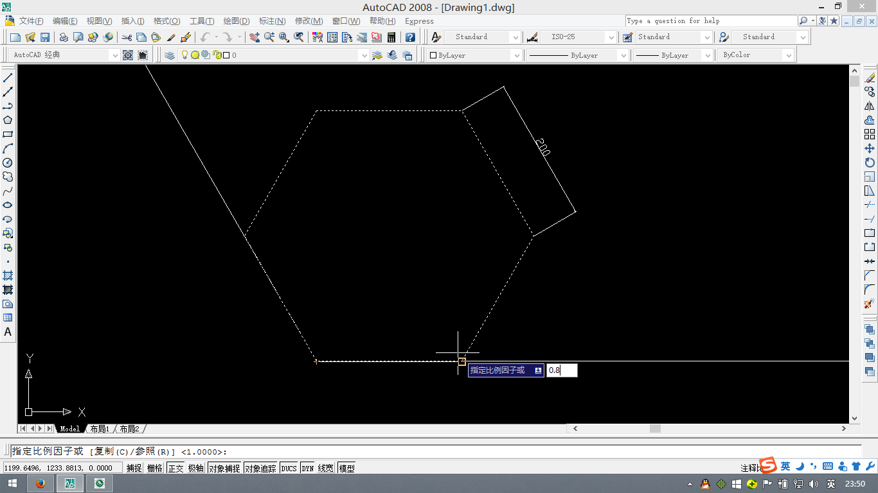Expand the ISO-25 dimension style dropdown
The width and height of the screenshot is (878, 493).
(610, 37)
